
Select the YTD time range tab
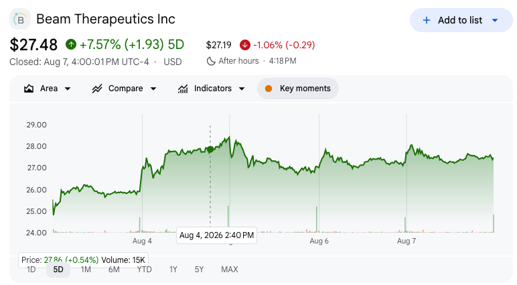point(144,270)
